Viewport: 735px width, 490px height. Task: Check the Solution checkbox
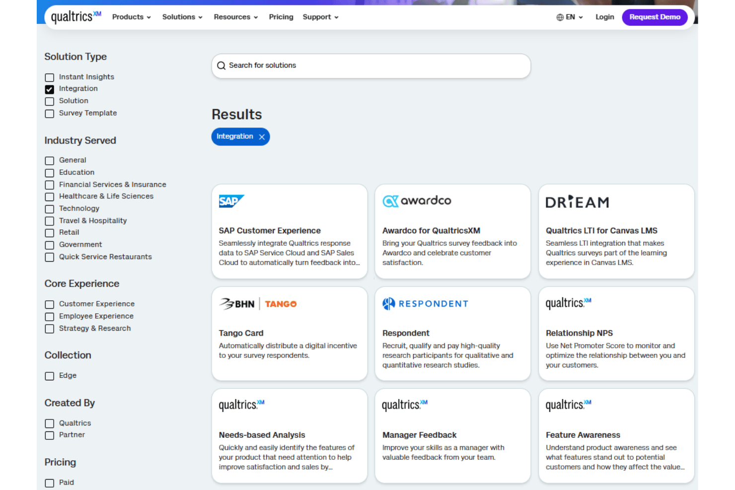click(x=50, y=101)
